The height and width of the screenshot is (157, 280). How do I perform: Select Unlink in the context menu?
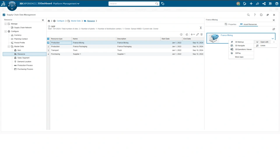click(x=265, y=46)
